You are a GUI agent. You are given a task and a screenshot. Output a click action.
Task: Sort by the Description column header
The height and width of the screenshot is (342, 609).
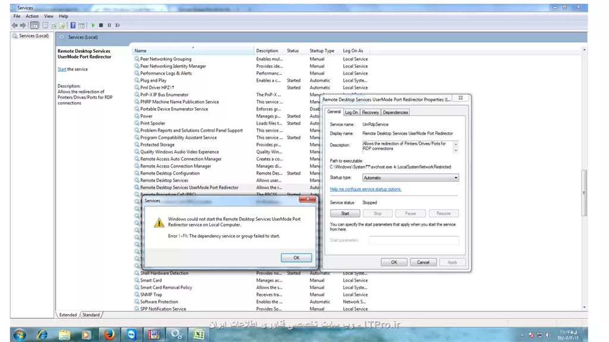click(269, 51)
